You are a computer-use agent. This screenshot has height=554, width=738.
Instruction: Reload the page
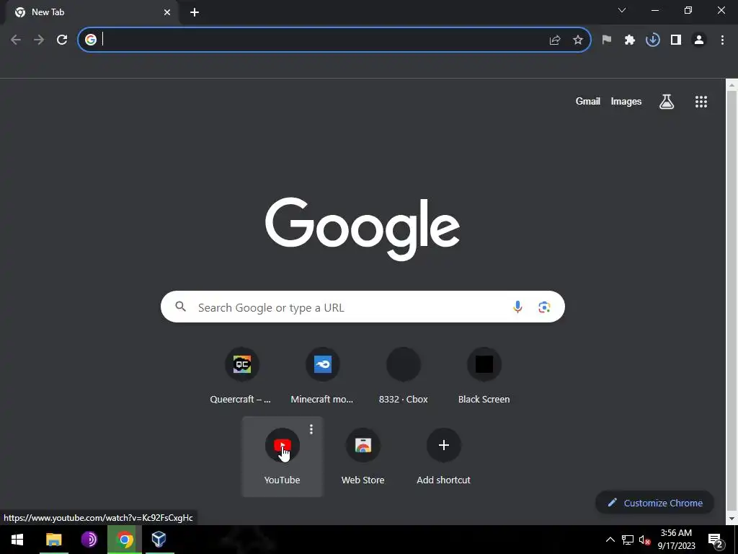pyautogui.click(x=62, y=40)
